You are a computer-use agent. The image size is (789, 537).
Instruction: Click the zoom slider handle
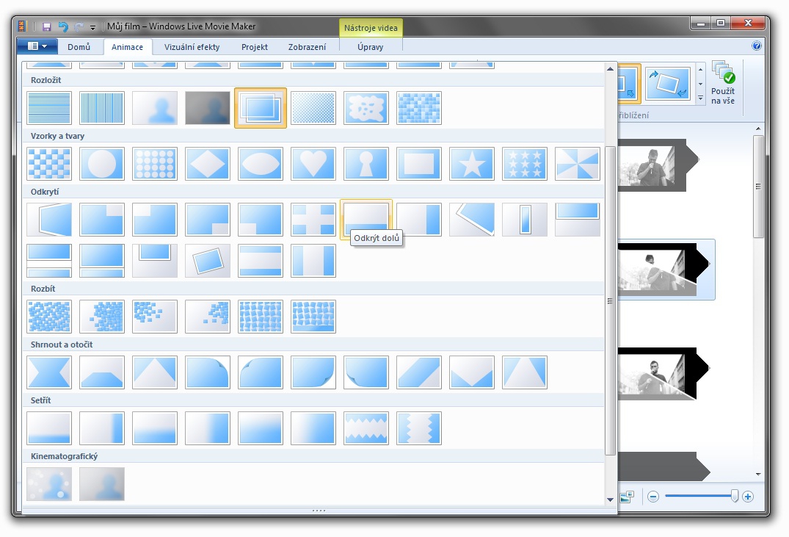point(734,496)
